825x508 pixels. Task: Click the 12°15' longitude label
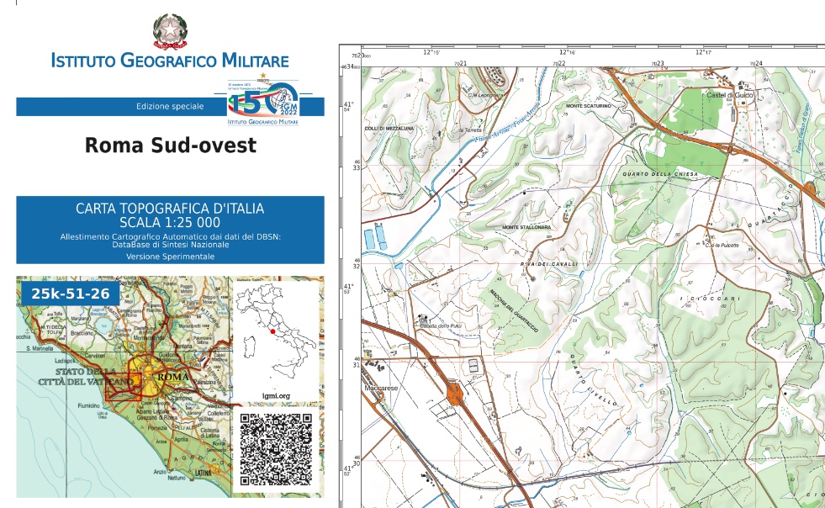pos(431,52)
